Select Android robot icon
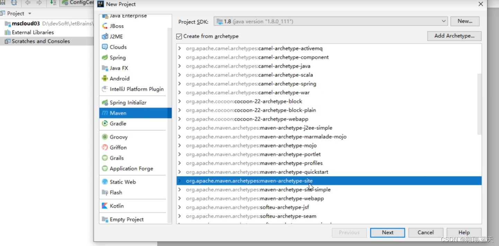This screenshot has width=499, height=246. pyautogui.click(x=105, y=79)
